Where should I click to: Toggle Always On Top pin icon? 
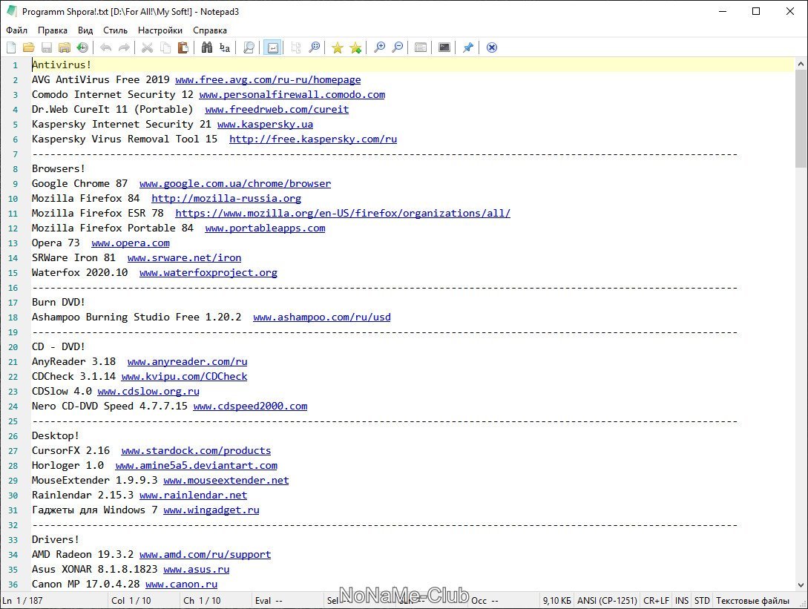coord(467,47)
